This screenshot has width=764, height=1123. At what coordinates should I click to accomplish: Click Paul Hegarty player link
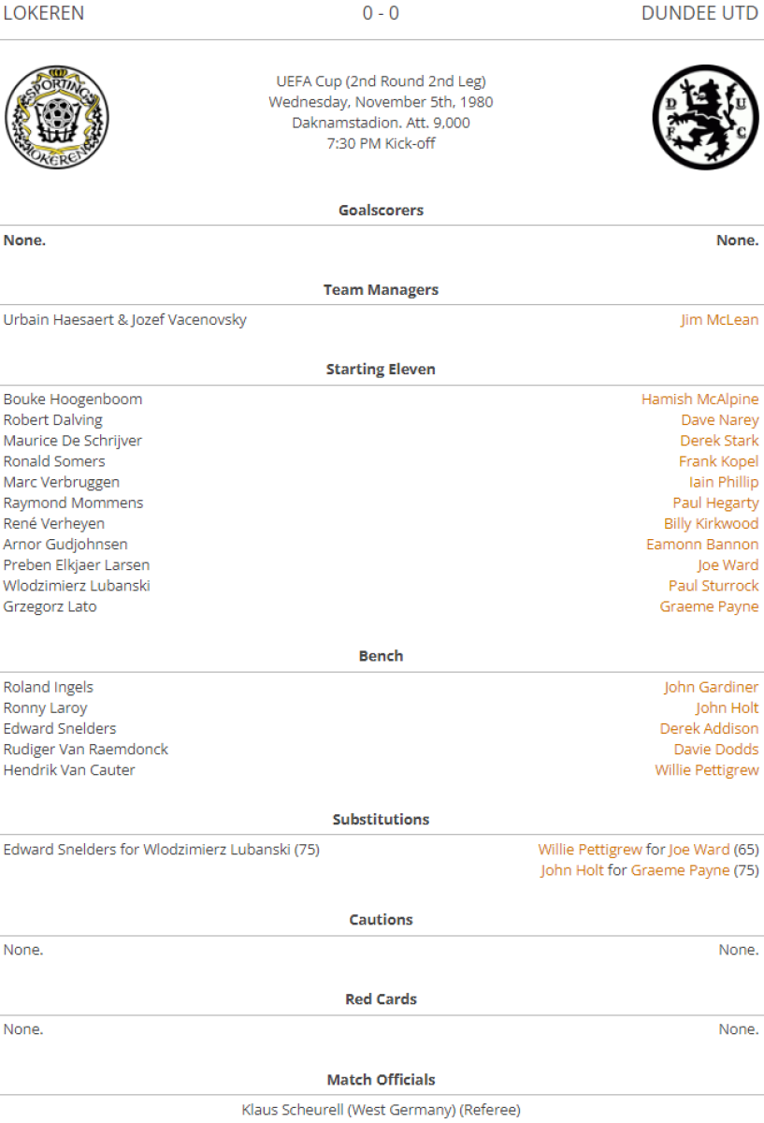(x=715, y=503)
